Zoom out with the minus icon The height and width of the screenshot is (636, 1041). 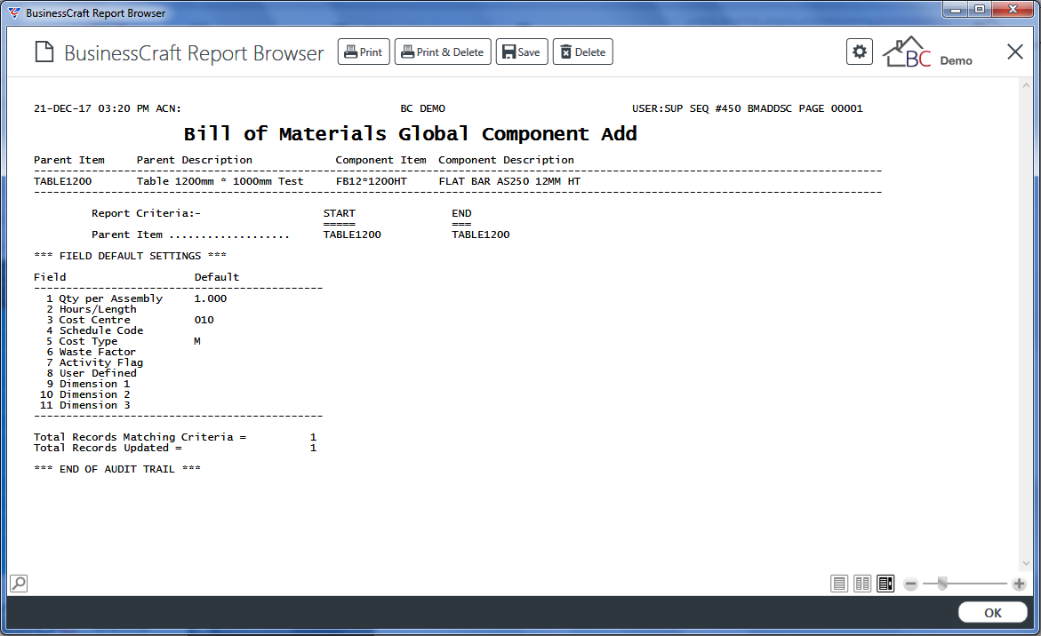911,584
